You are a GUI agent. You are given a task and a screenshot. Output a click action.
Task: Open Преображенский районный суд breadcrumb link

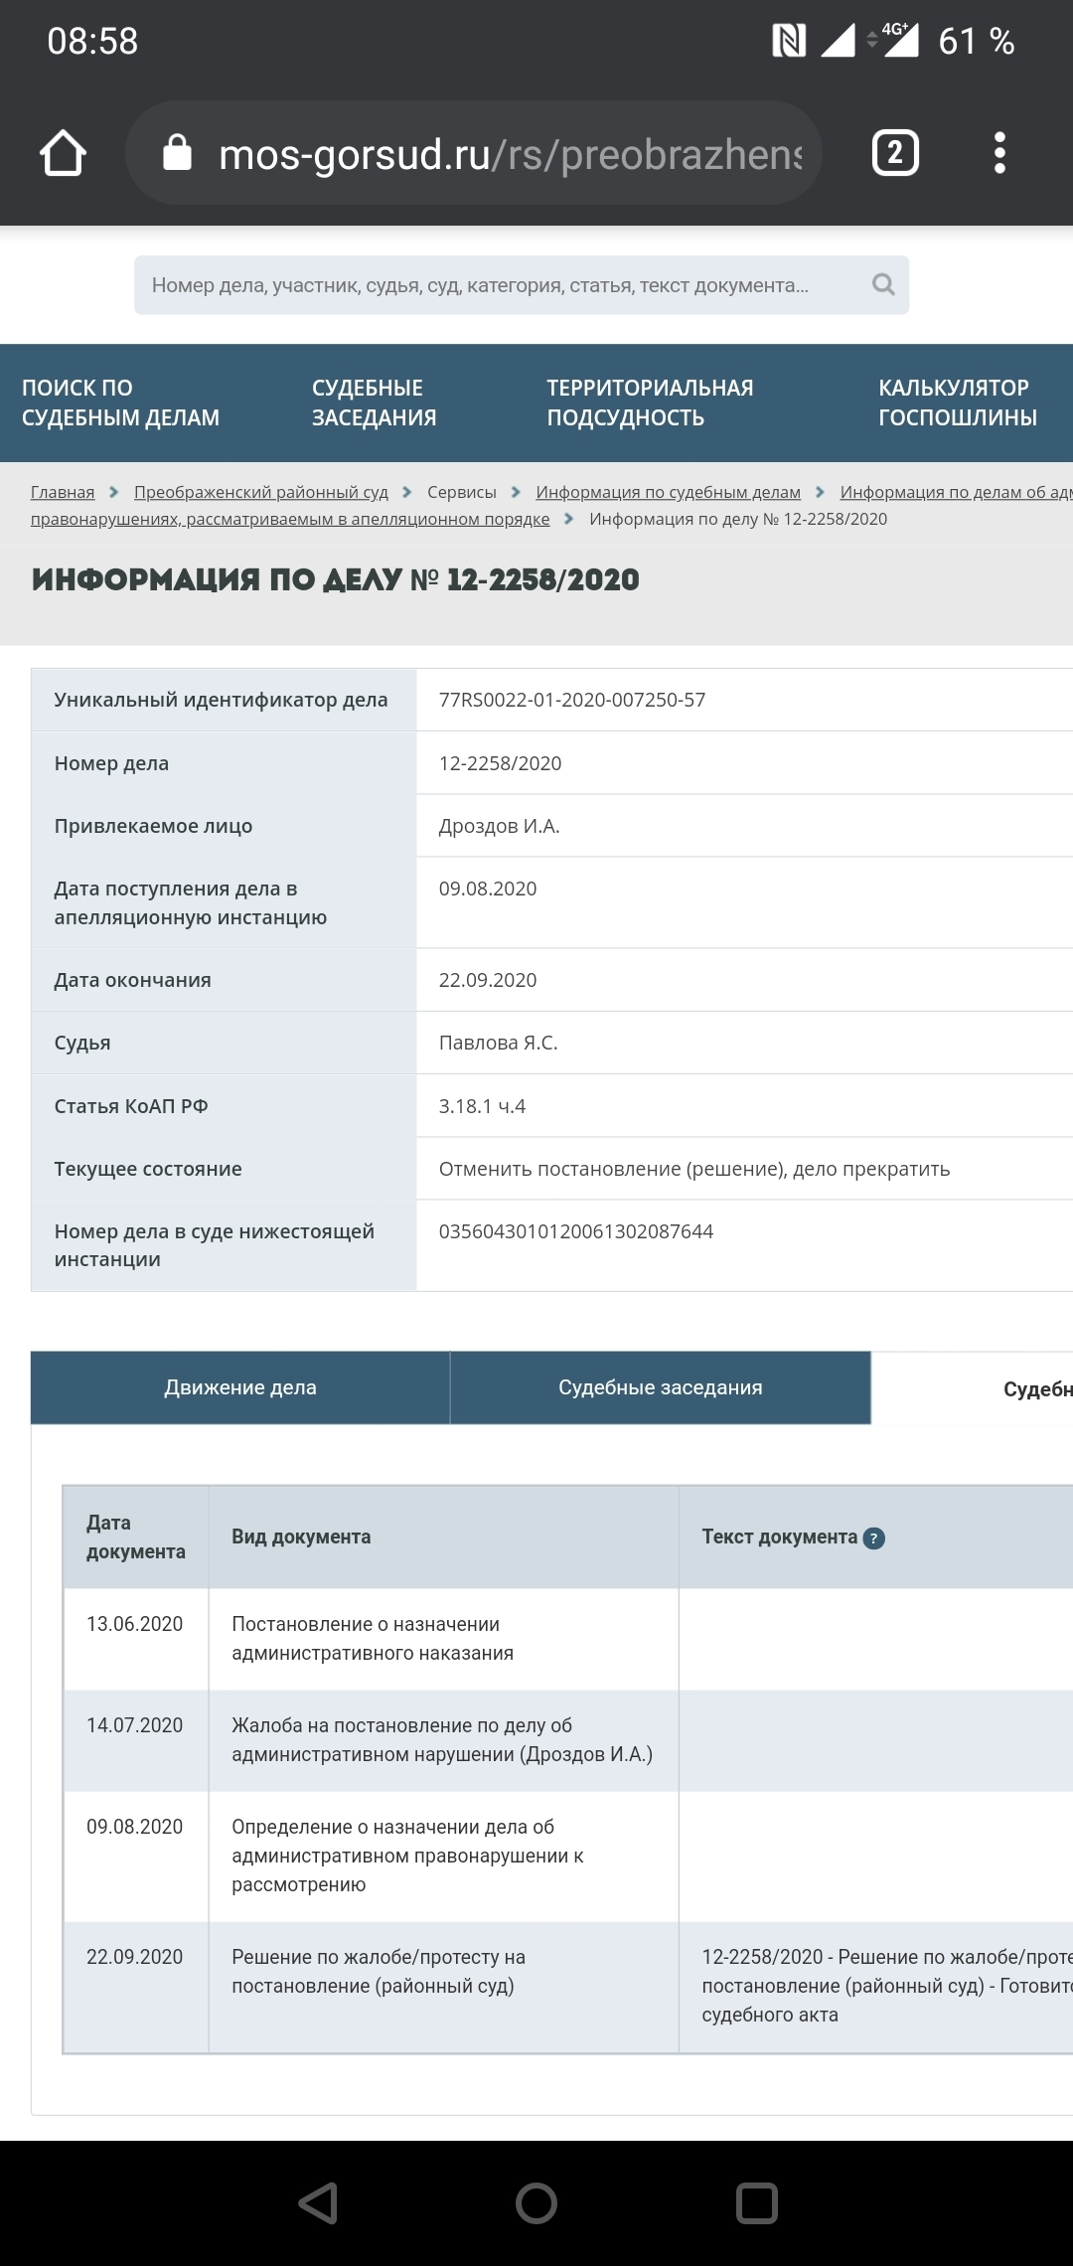pos(260,492)
